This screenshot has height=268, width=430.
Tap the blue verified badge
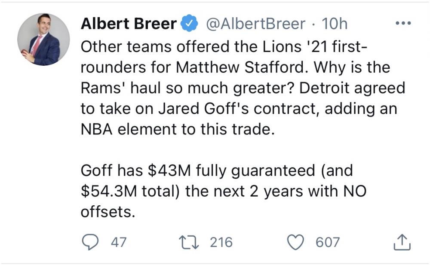(190, 24)
